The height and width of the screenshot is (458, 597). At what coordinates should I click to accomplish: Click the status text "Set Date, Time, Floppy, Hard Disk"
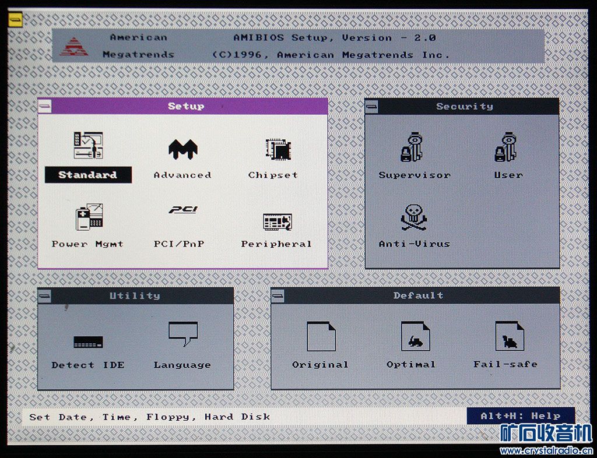point(150,417)
